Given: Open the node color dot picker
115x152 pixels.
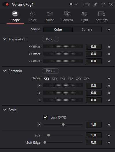Looking at the screenshot, I should [x=71, y=4].
